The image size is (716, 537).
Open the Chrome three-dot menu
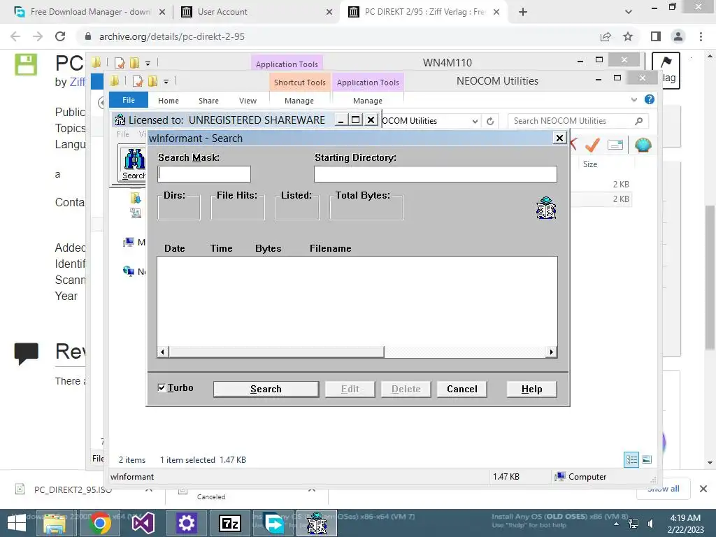701,36
